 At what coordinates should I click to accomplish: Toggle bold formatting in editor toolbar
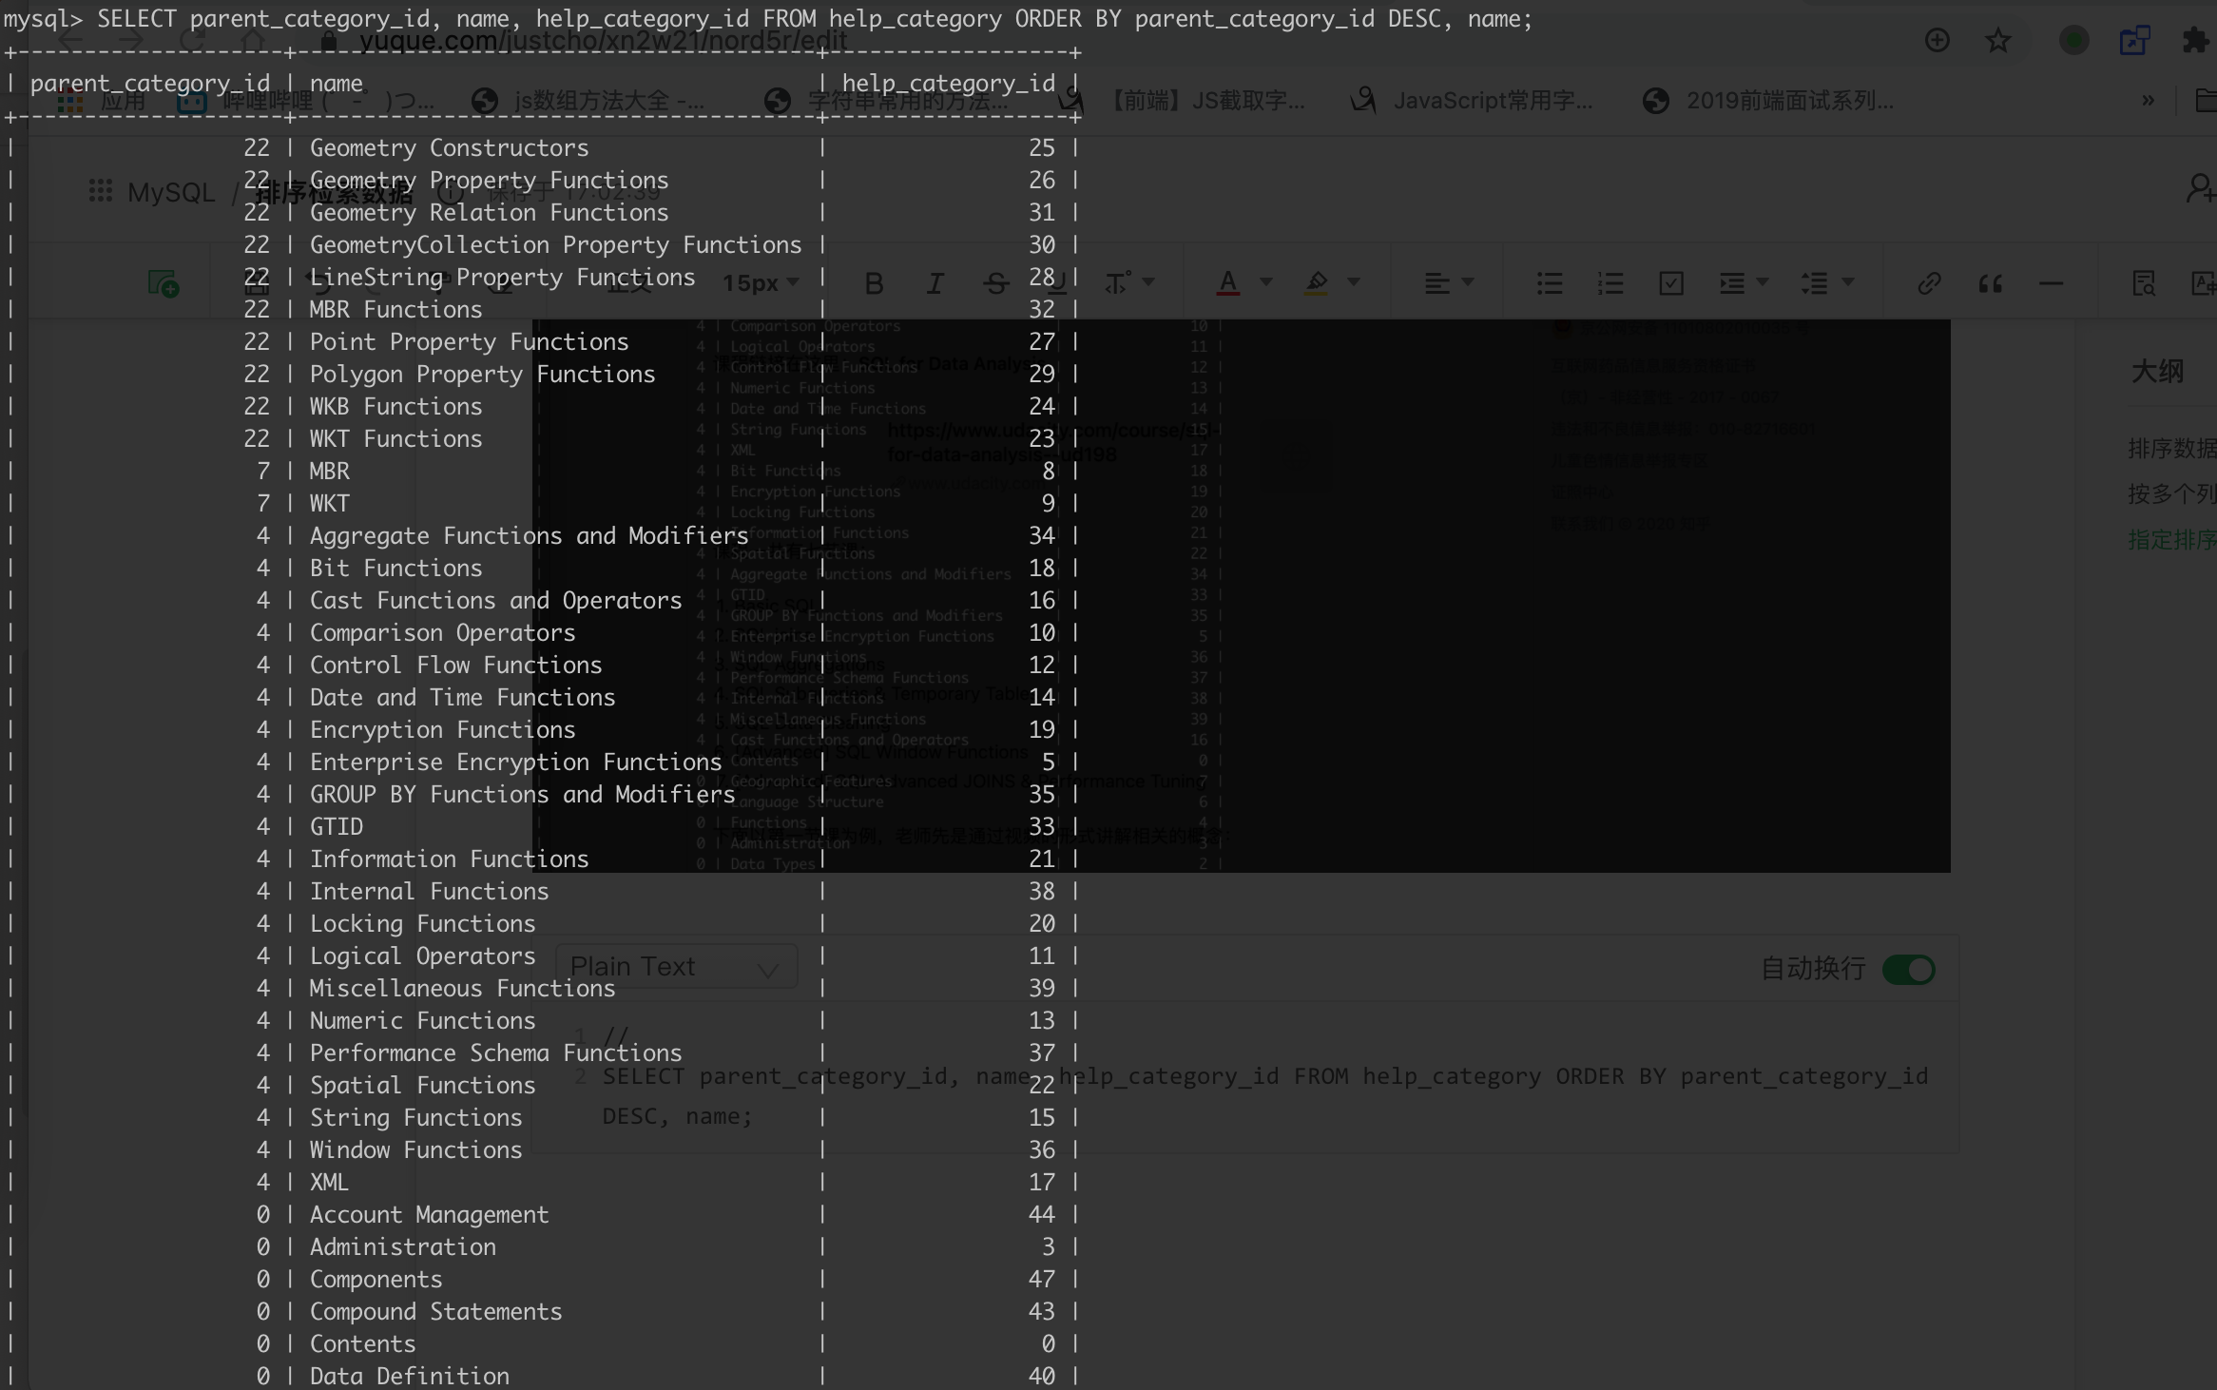click(874, 283)
